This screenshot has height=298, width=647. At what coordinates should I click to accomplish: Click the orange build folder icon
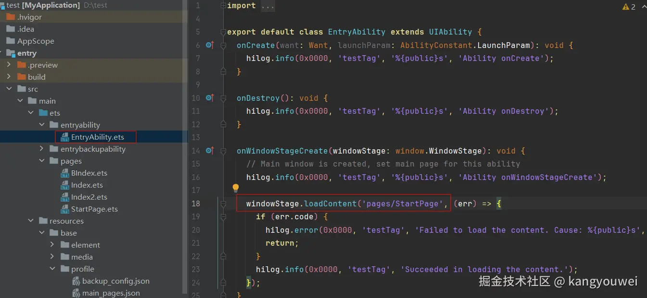(x=21, y=77)
